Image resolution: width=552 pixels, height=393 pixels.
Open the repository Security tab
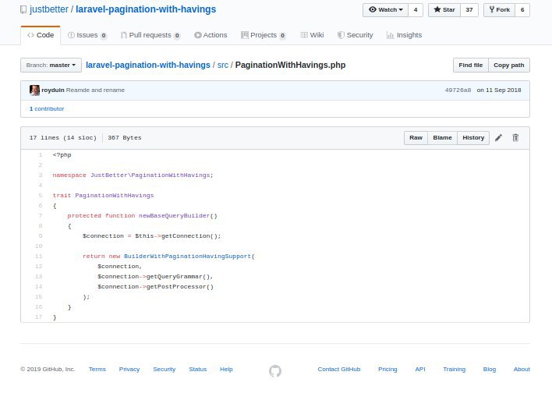[x=356, y=35]
